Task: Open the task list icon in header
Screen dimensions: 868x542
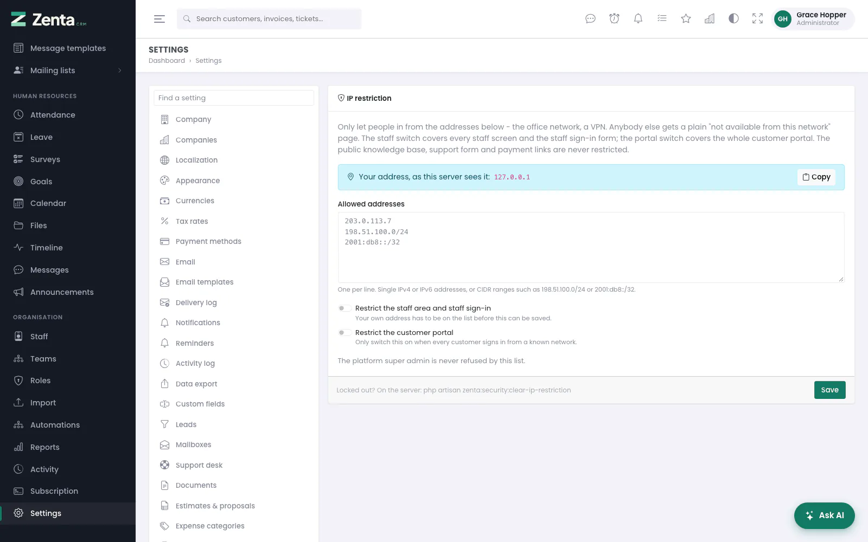Action: point(662,18)
